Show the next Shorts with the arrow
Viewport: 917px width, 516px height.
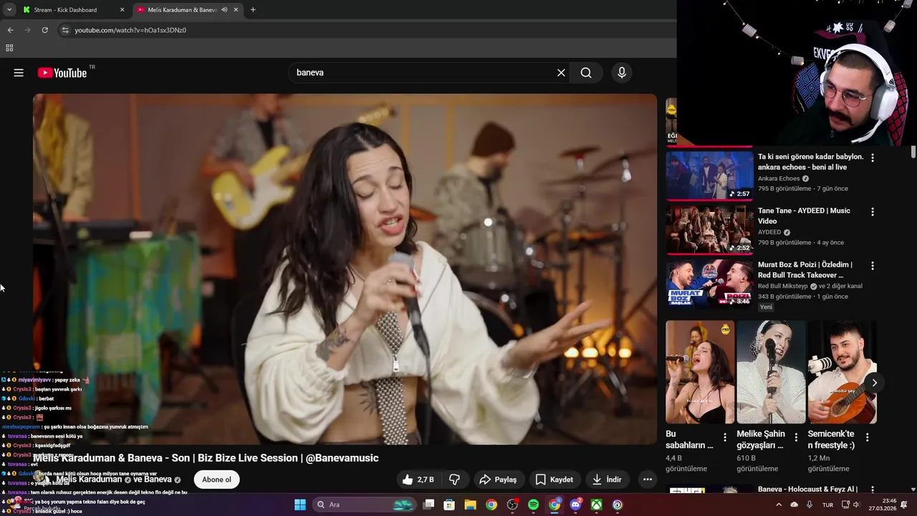click(874, 383)
